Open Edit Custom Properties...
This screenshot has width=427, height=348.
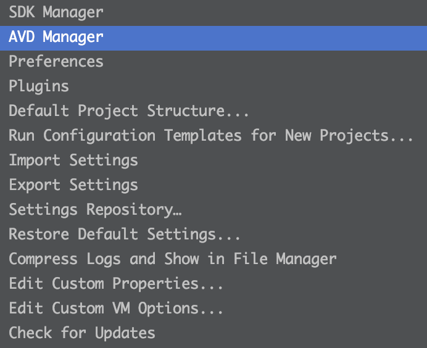pos(213,283)
